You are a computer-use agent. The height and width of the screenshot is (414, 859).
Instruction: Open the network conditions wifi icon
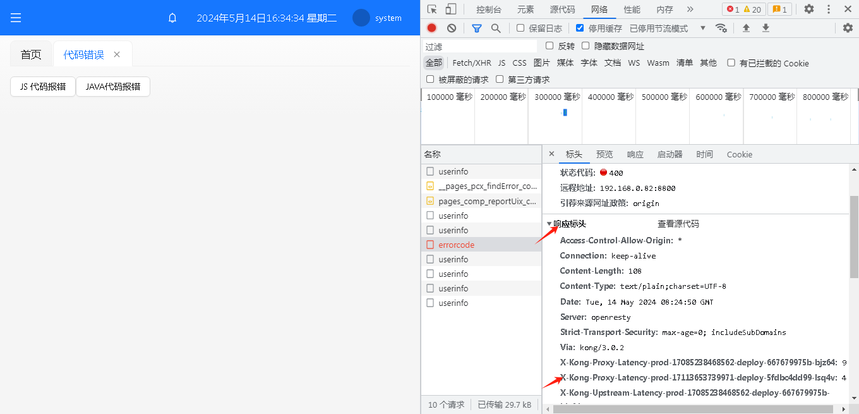click(721, 28)
